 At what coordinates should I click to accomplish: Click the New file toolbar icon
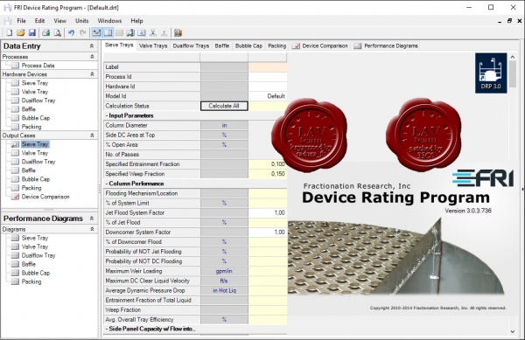pyautogui.click(x=10, y=32)
